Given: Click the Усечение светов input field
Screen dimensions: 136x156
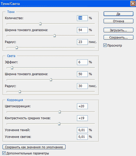Looking at the screenshot, I should click(x=82, y=137).
